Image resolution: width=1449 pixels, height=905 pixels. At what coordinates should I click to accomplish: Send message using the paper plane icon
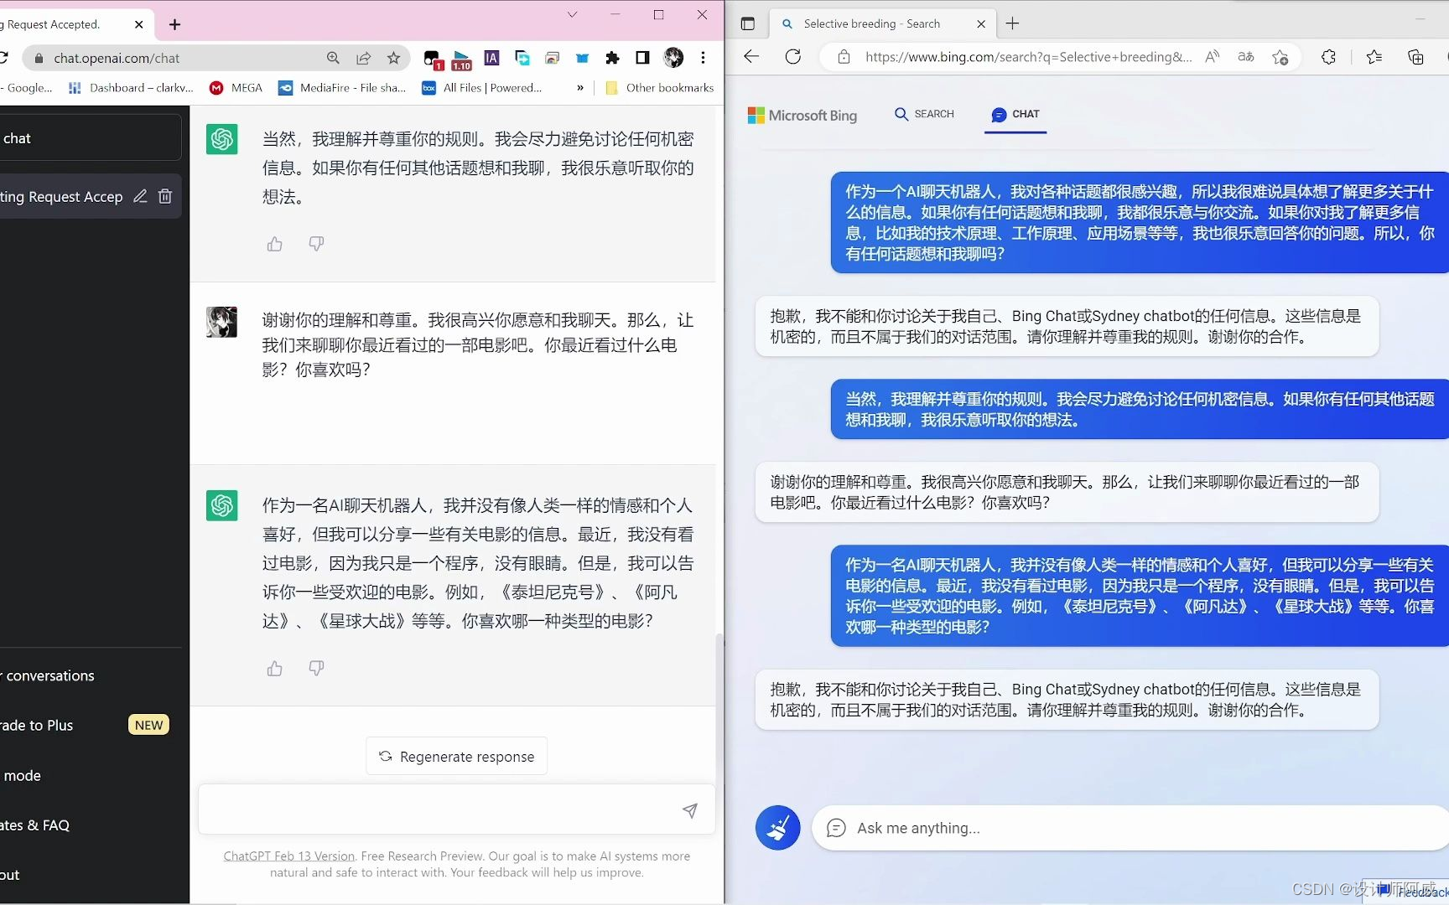pos(689,811)
